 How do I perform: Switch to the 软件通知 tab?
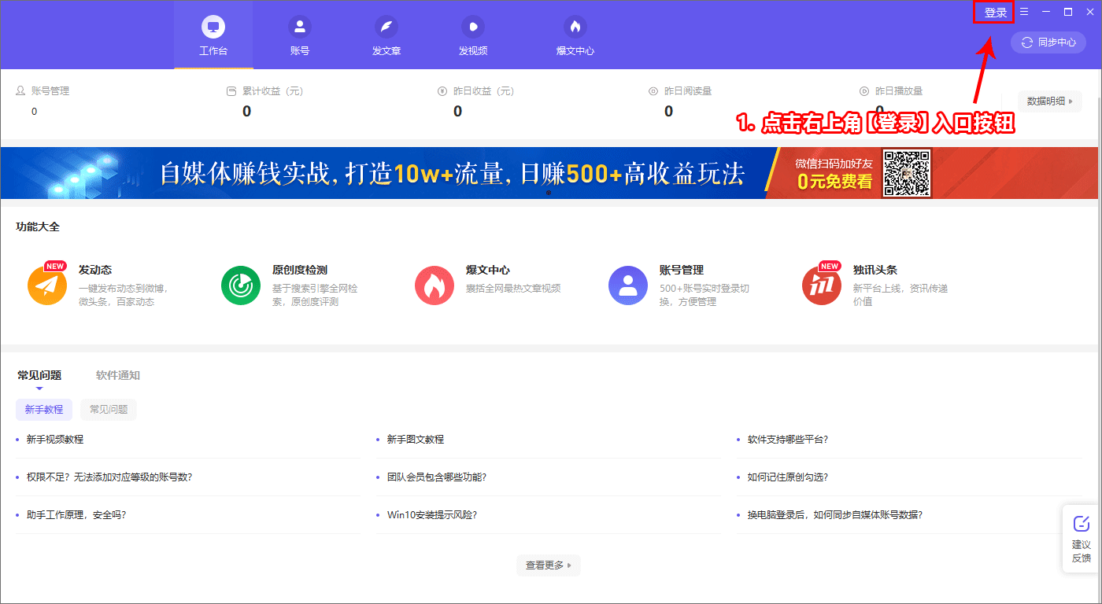(116, 375)
